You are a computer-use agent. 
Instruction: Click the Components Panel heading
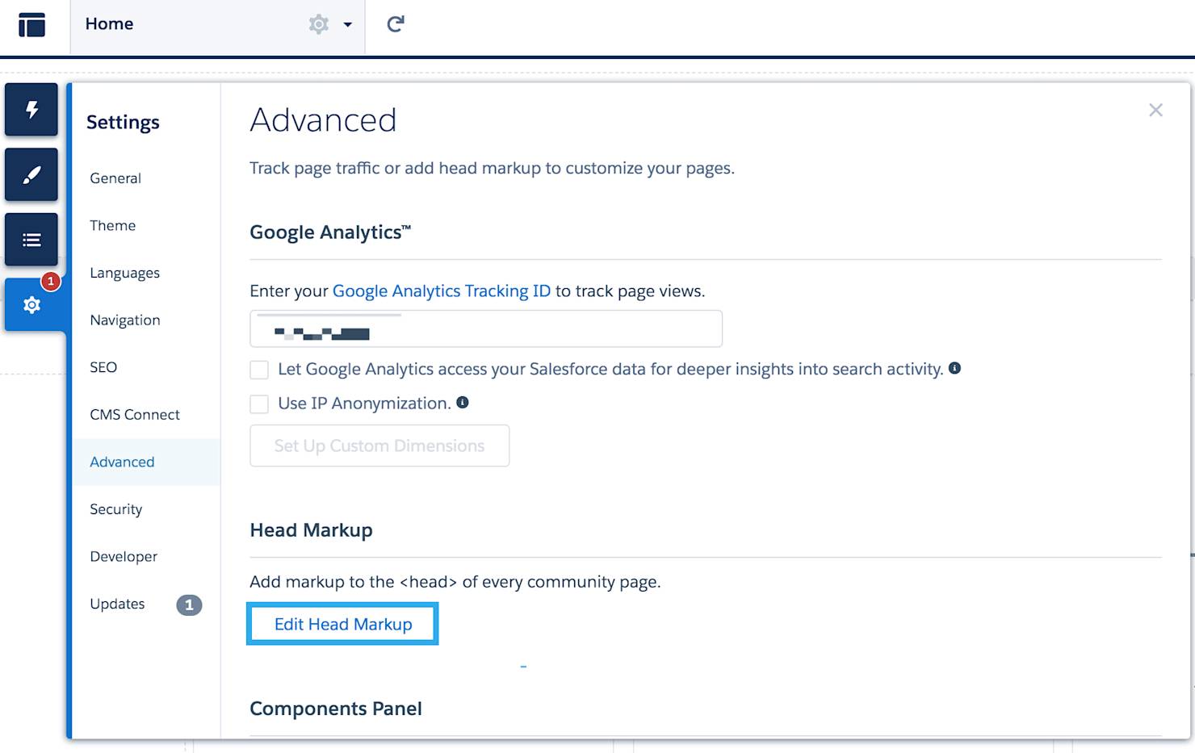pos(336,709)
